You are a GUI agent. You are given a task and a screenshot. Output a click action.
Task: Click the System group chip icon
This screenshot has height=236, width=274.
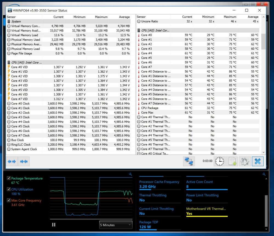[x=9, y=21]
